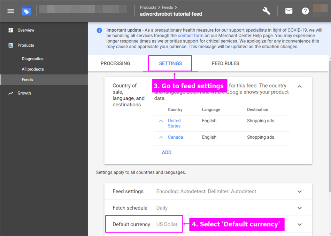This screenshot has width=331, height=236.
Task: Collapse the Canada country row chevron
Action: pos(161,137)
